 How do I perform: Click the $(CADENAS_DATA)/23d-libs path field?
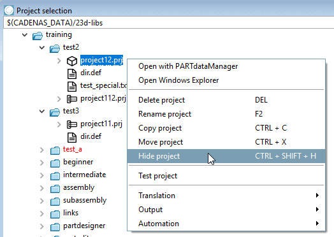(x=168, y=23)
